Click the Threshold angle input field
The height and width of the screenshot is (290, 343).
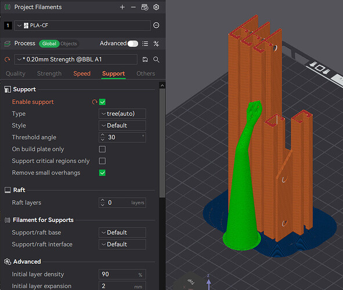tap(122, 137)
